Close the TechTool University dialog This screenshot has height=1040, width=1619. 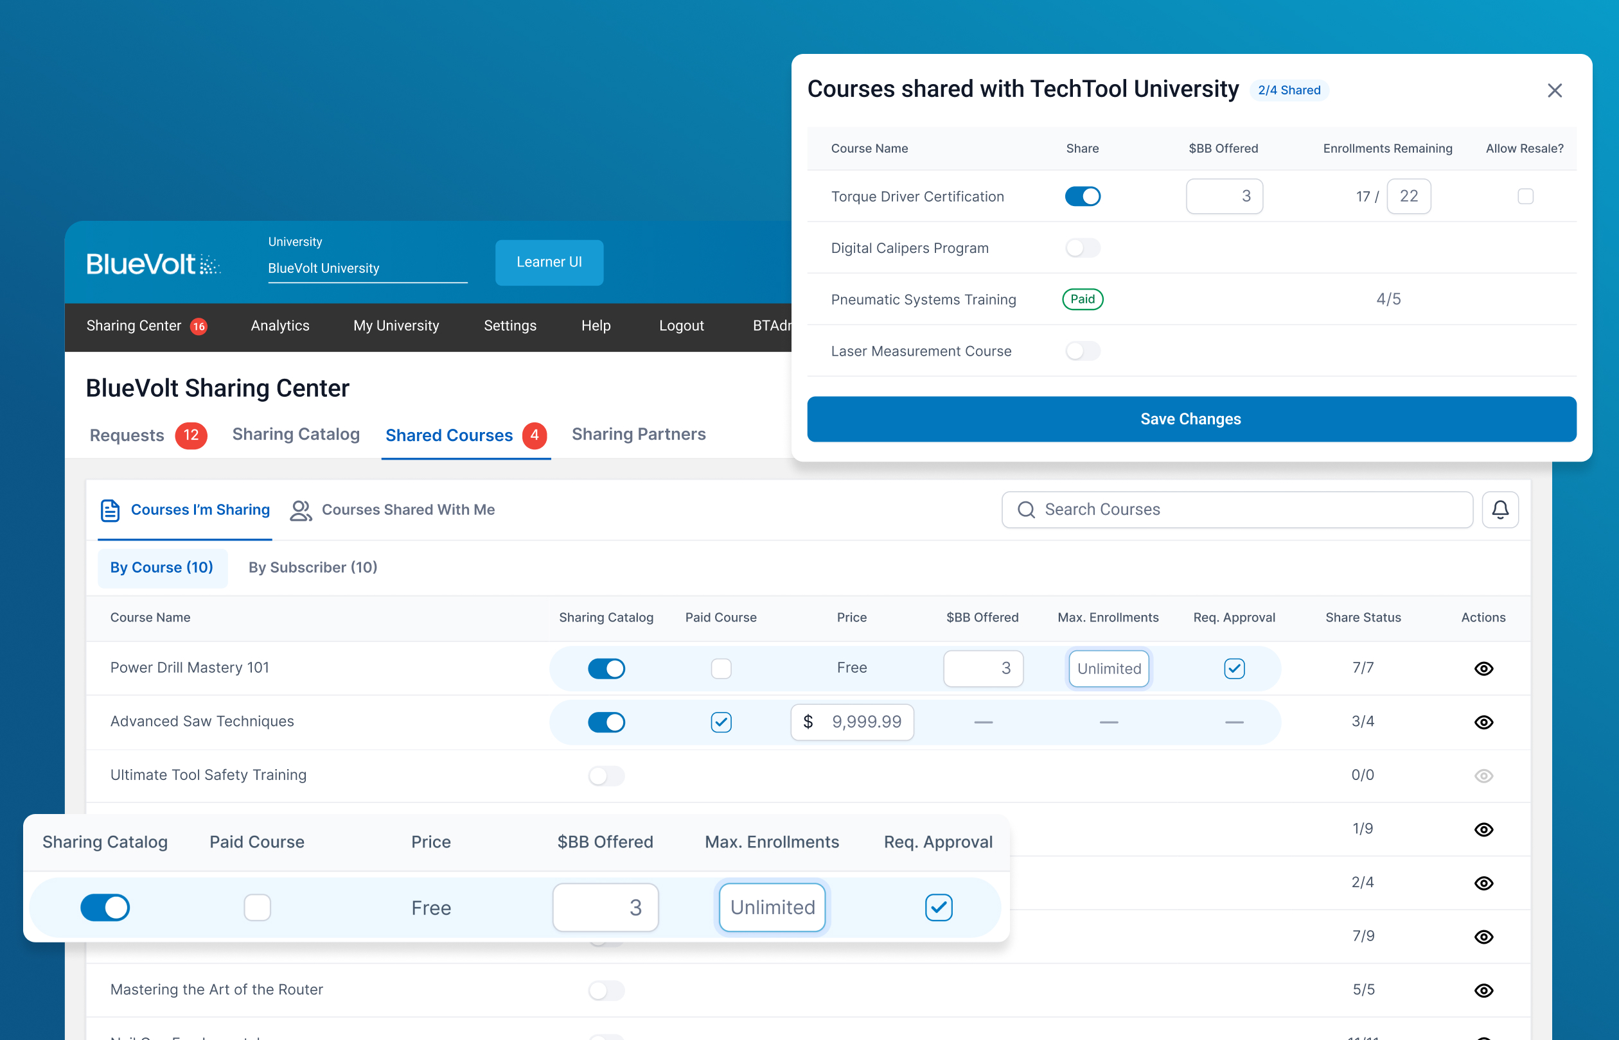click(x=1554, y=91)
